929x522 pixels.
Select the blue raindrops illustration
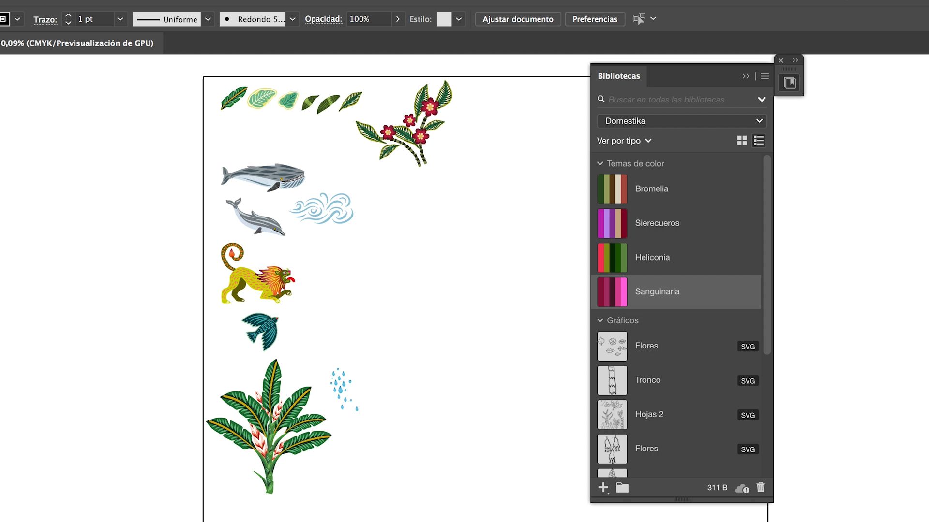click(344, 389)
